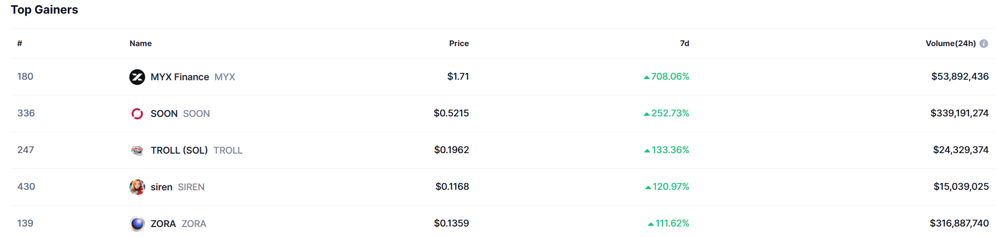Click SOON green up-arrow indicator

pyautogui.click(x=647, y=114)
